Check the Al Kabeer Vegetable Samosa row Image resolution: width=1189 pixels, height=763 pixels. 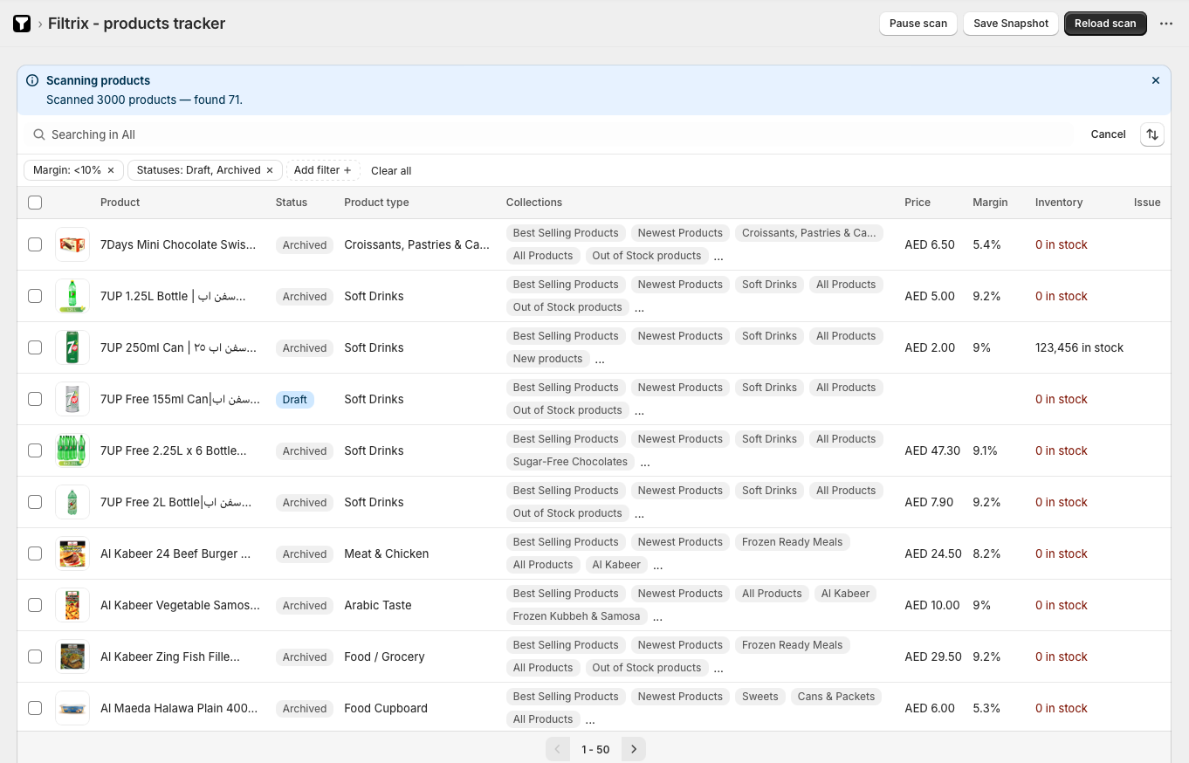point(35,605)
